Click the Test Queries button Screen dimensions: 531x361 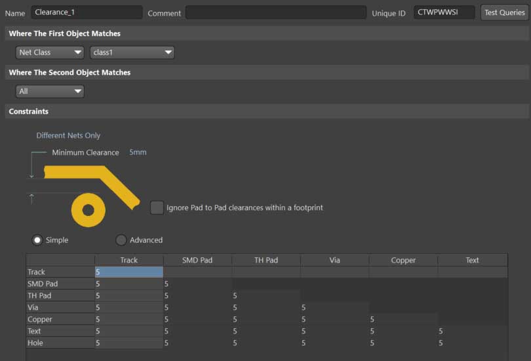(x=504, y=12)
